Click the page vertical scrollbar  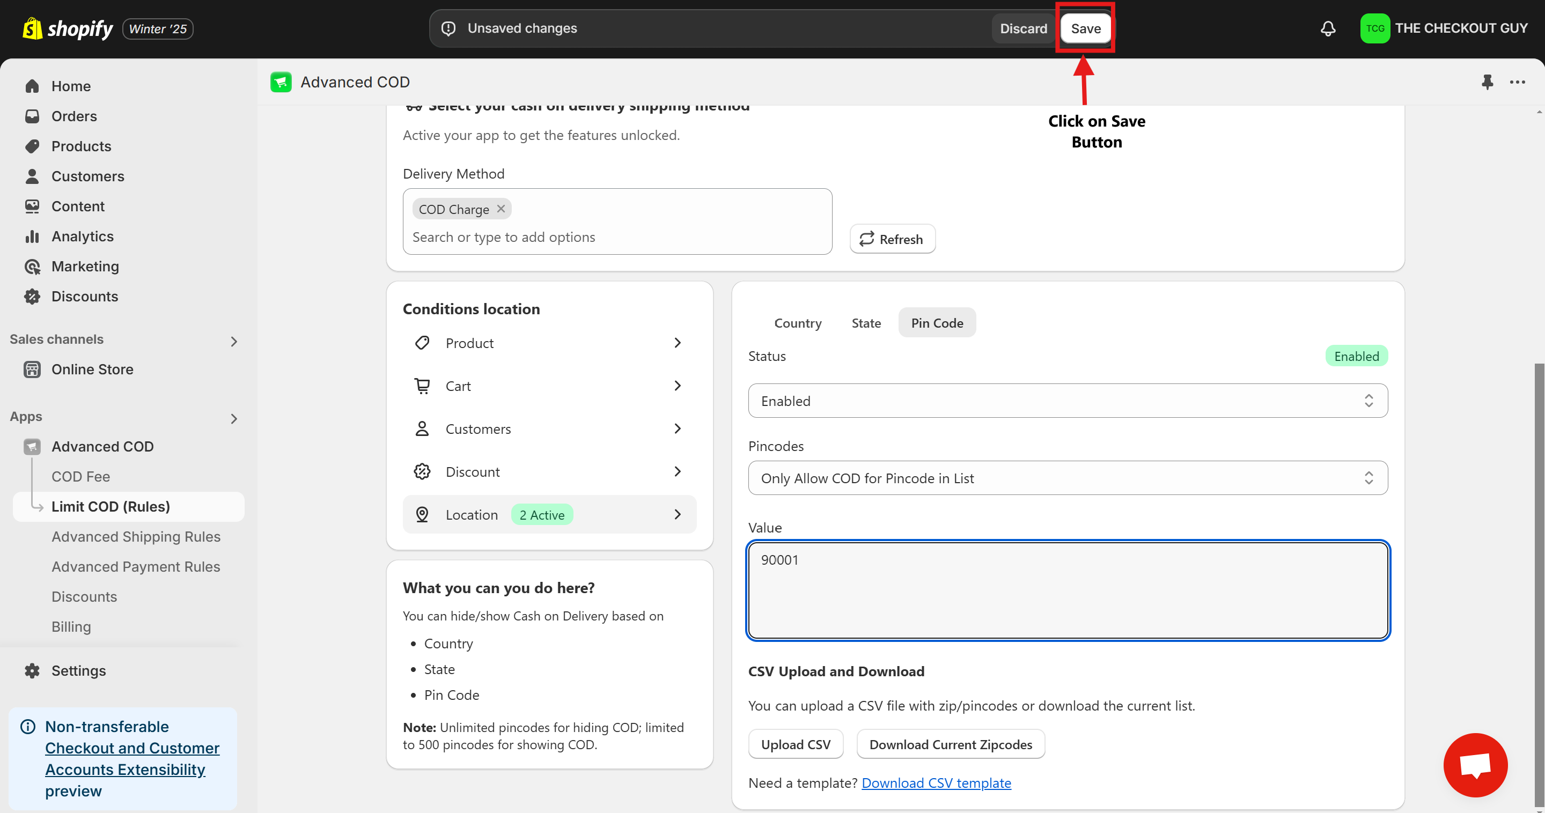click(x=1539, y=585)
